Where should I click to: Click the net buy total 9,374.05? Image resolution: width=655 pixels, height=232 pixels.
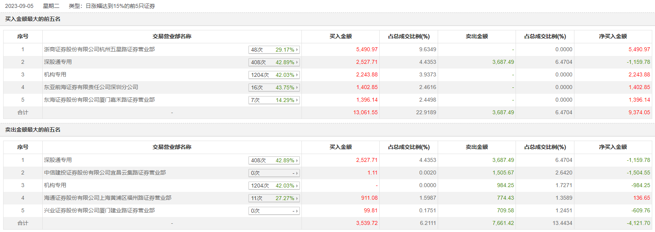[639, 112]
